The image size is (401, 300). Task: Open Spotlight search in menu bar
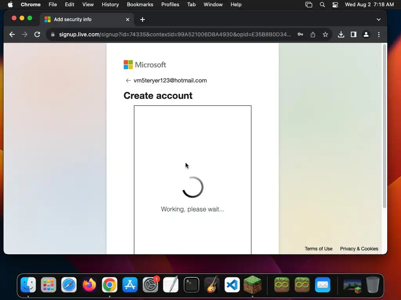pyautogui.click(x=322, y=5)
